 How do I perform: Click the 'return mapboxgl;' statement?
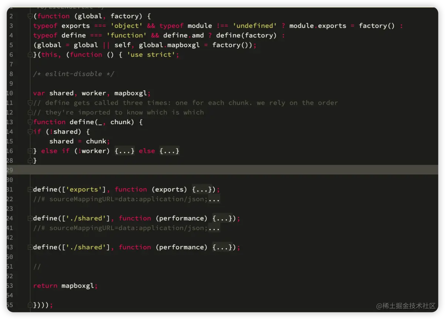click(66, 286)
